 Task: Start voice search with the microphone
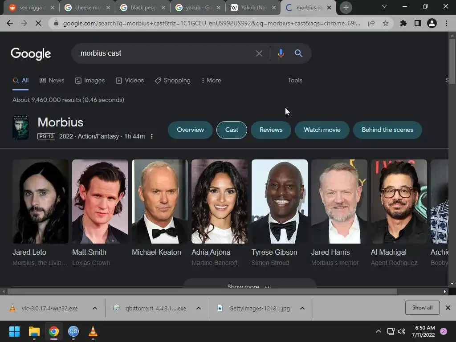(x=281, y=53)
